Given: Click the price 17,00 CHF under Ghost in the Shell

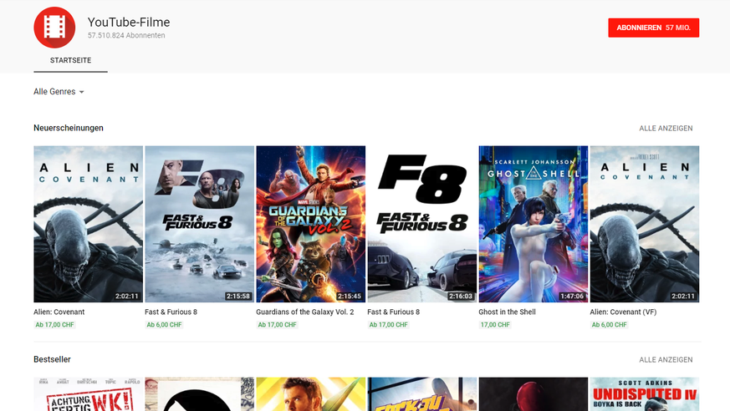Looking at the screenshot, I should (495, 325).
